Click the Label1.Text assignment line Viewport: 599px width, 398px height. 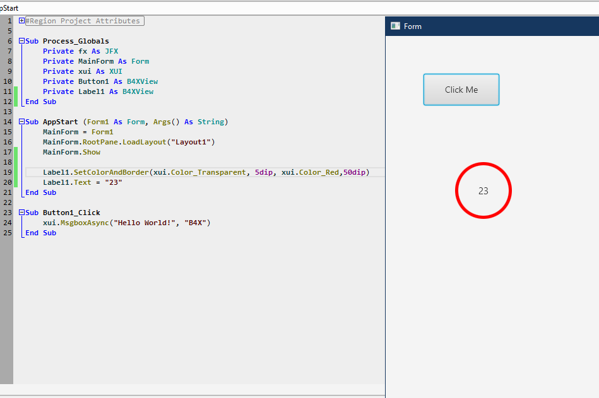[x=83, y=182]
